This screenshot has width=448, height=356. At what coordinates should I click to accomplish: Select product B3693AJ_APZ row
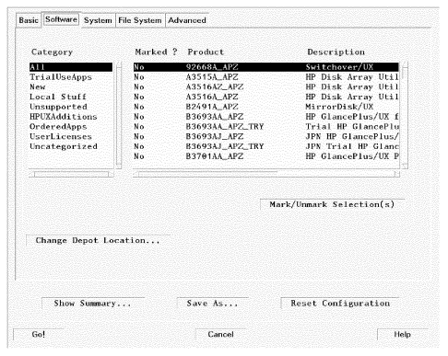click(265, 136)
